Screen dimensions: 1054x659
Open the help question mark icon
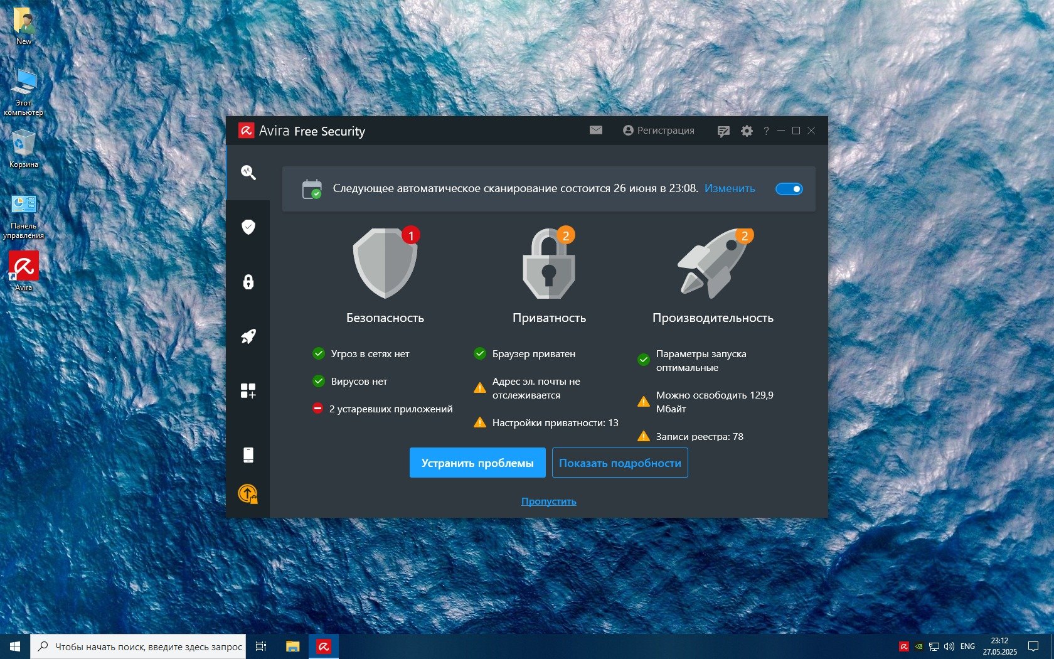766,131
